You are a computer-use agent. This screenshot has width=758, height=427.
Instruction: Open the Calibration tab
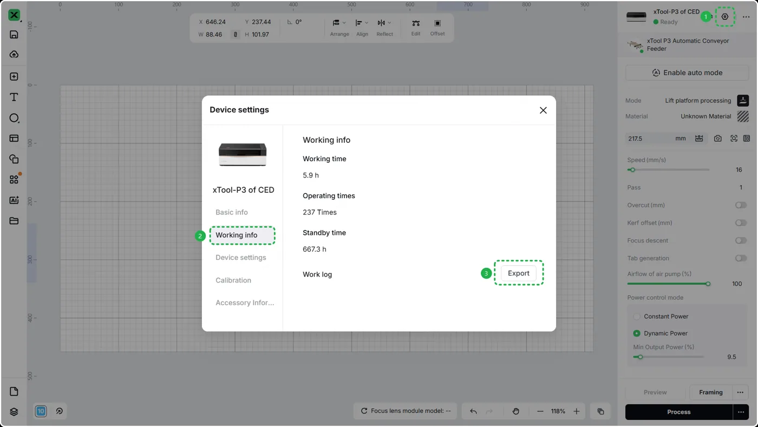[x=233, y=280]
